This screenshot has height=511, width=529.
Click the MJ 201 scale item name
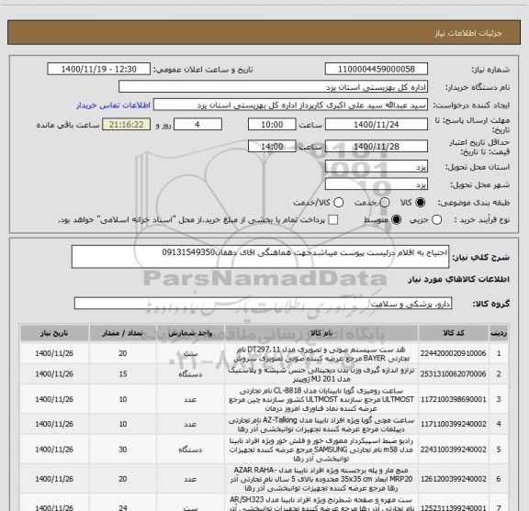[x=321, y=374]
